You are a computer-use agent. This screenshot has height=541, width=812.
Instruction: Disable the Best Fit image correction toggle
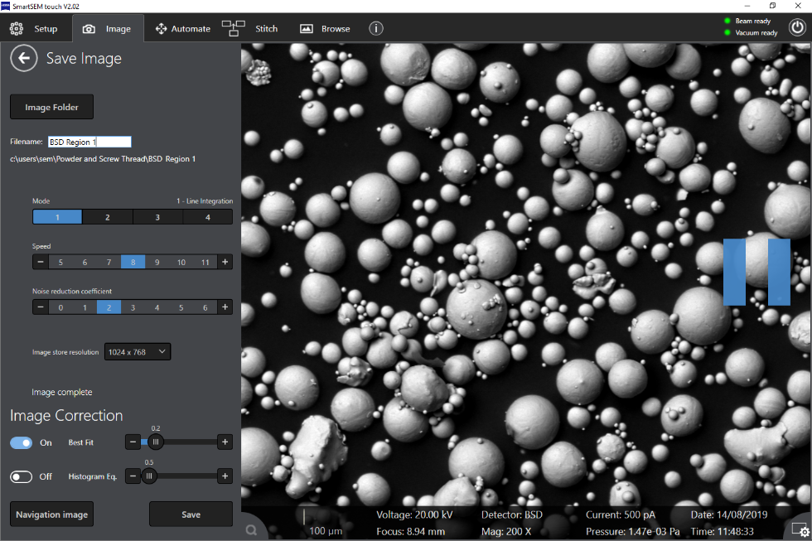click(x=21, y=442)
